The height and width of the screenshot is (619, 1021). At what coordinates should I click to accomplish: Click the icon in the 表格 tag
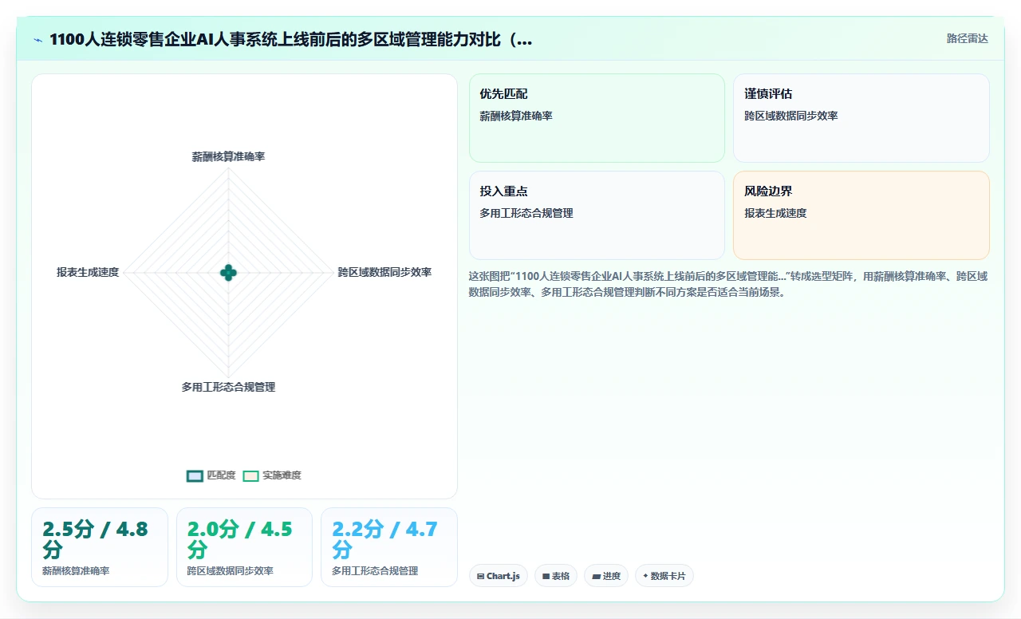pyautogui.click(x=546, y=576)
